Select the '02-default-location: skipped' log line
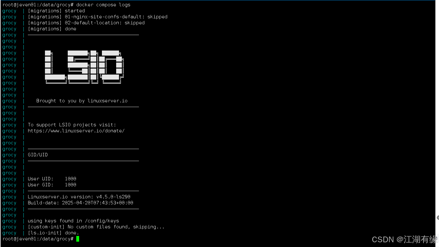 [86, 23]
